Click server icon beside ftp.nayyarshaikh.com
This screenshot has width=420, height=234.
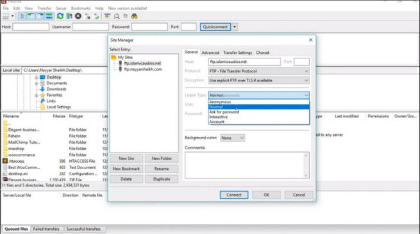point(121,69)
